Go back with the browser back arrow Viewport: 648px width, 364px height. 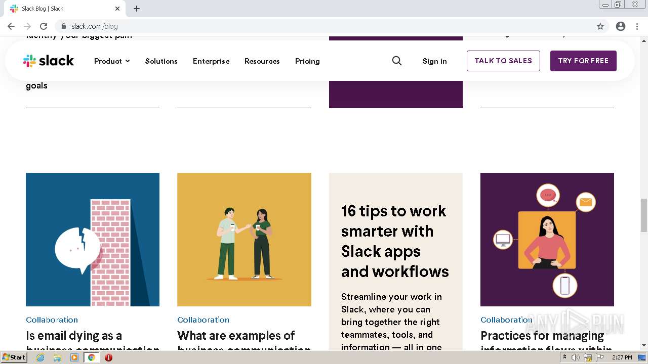tap(11, 26)
